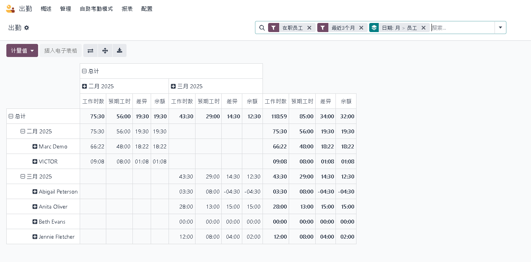The width and height of the screenshot is (531, 262).
Task: Open the 报表 menu
Action: tap(127, 9)
